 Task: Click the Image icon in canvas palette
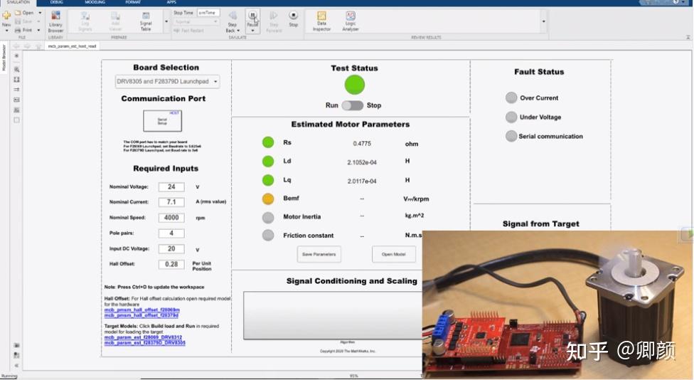(x=16, y=110)
